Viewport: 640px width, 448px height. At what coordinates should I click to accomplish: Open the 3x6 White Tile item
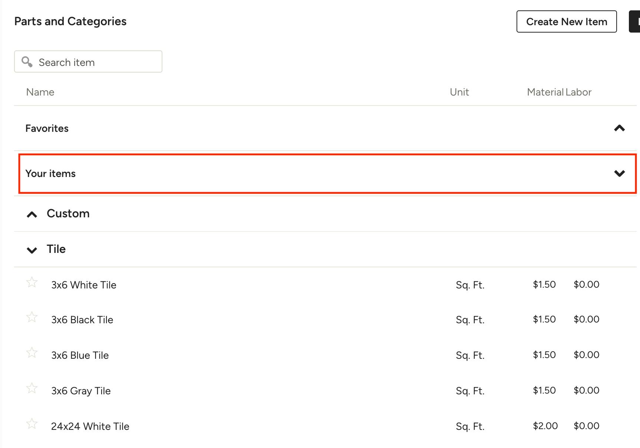point(84,285)
